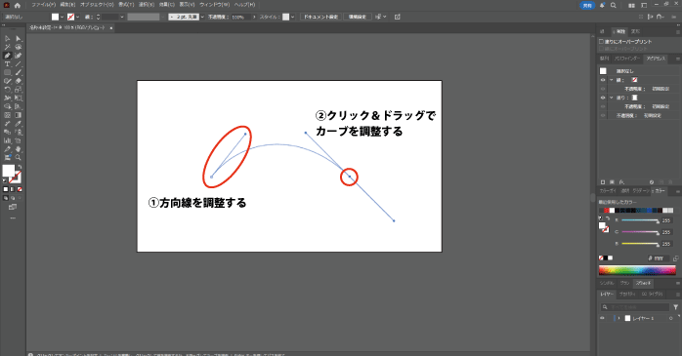
Task: Open the search icon in top bar
Action: (x=614, y=5)
